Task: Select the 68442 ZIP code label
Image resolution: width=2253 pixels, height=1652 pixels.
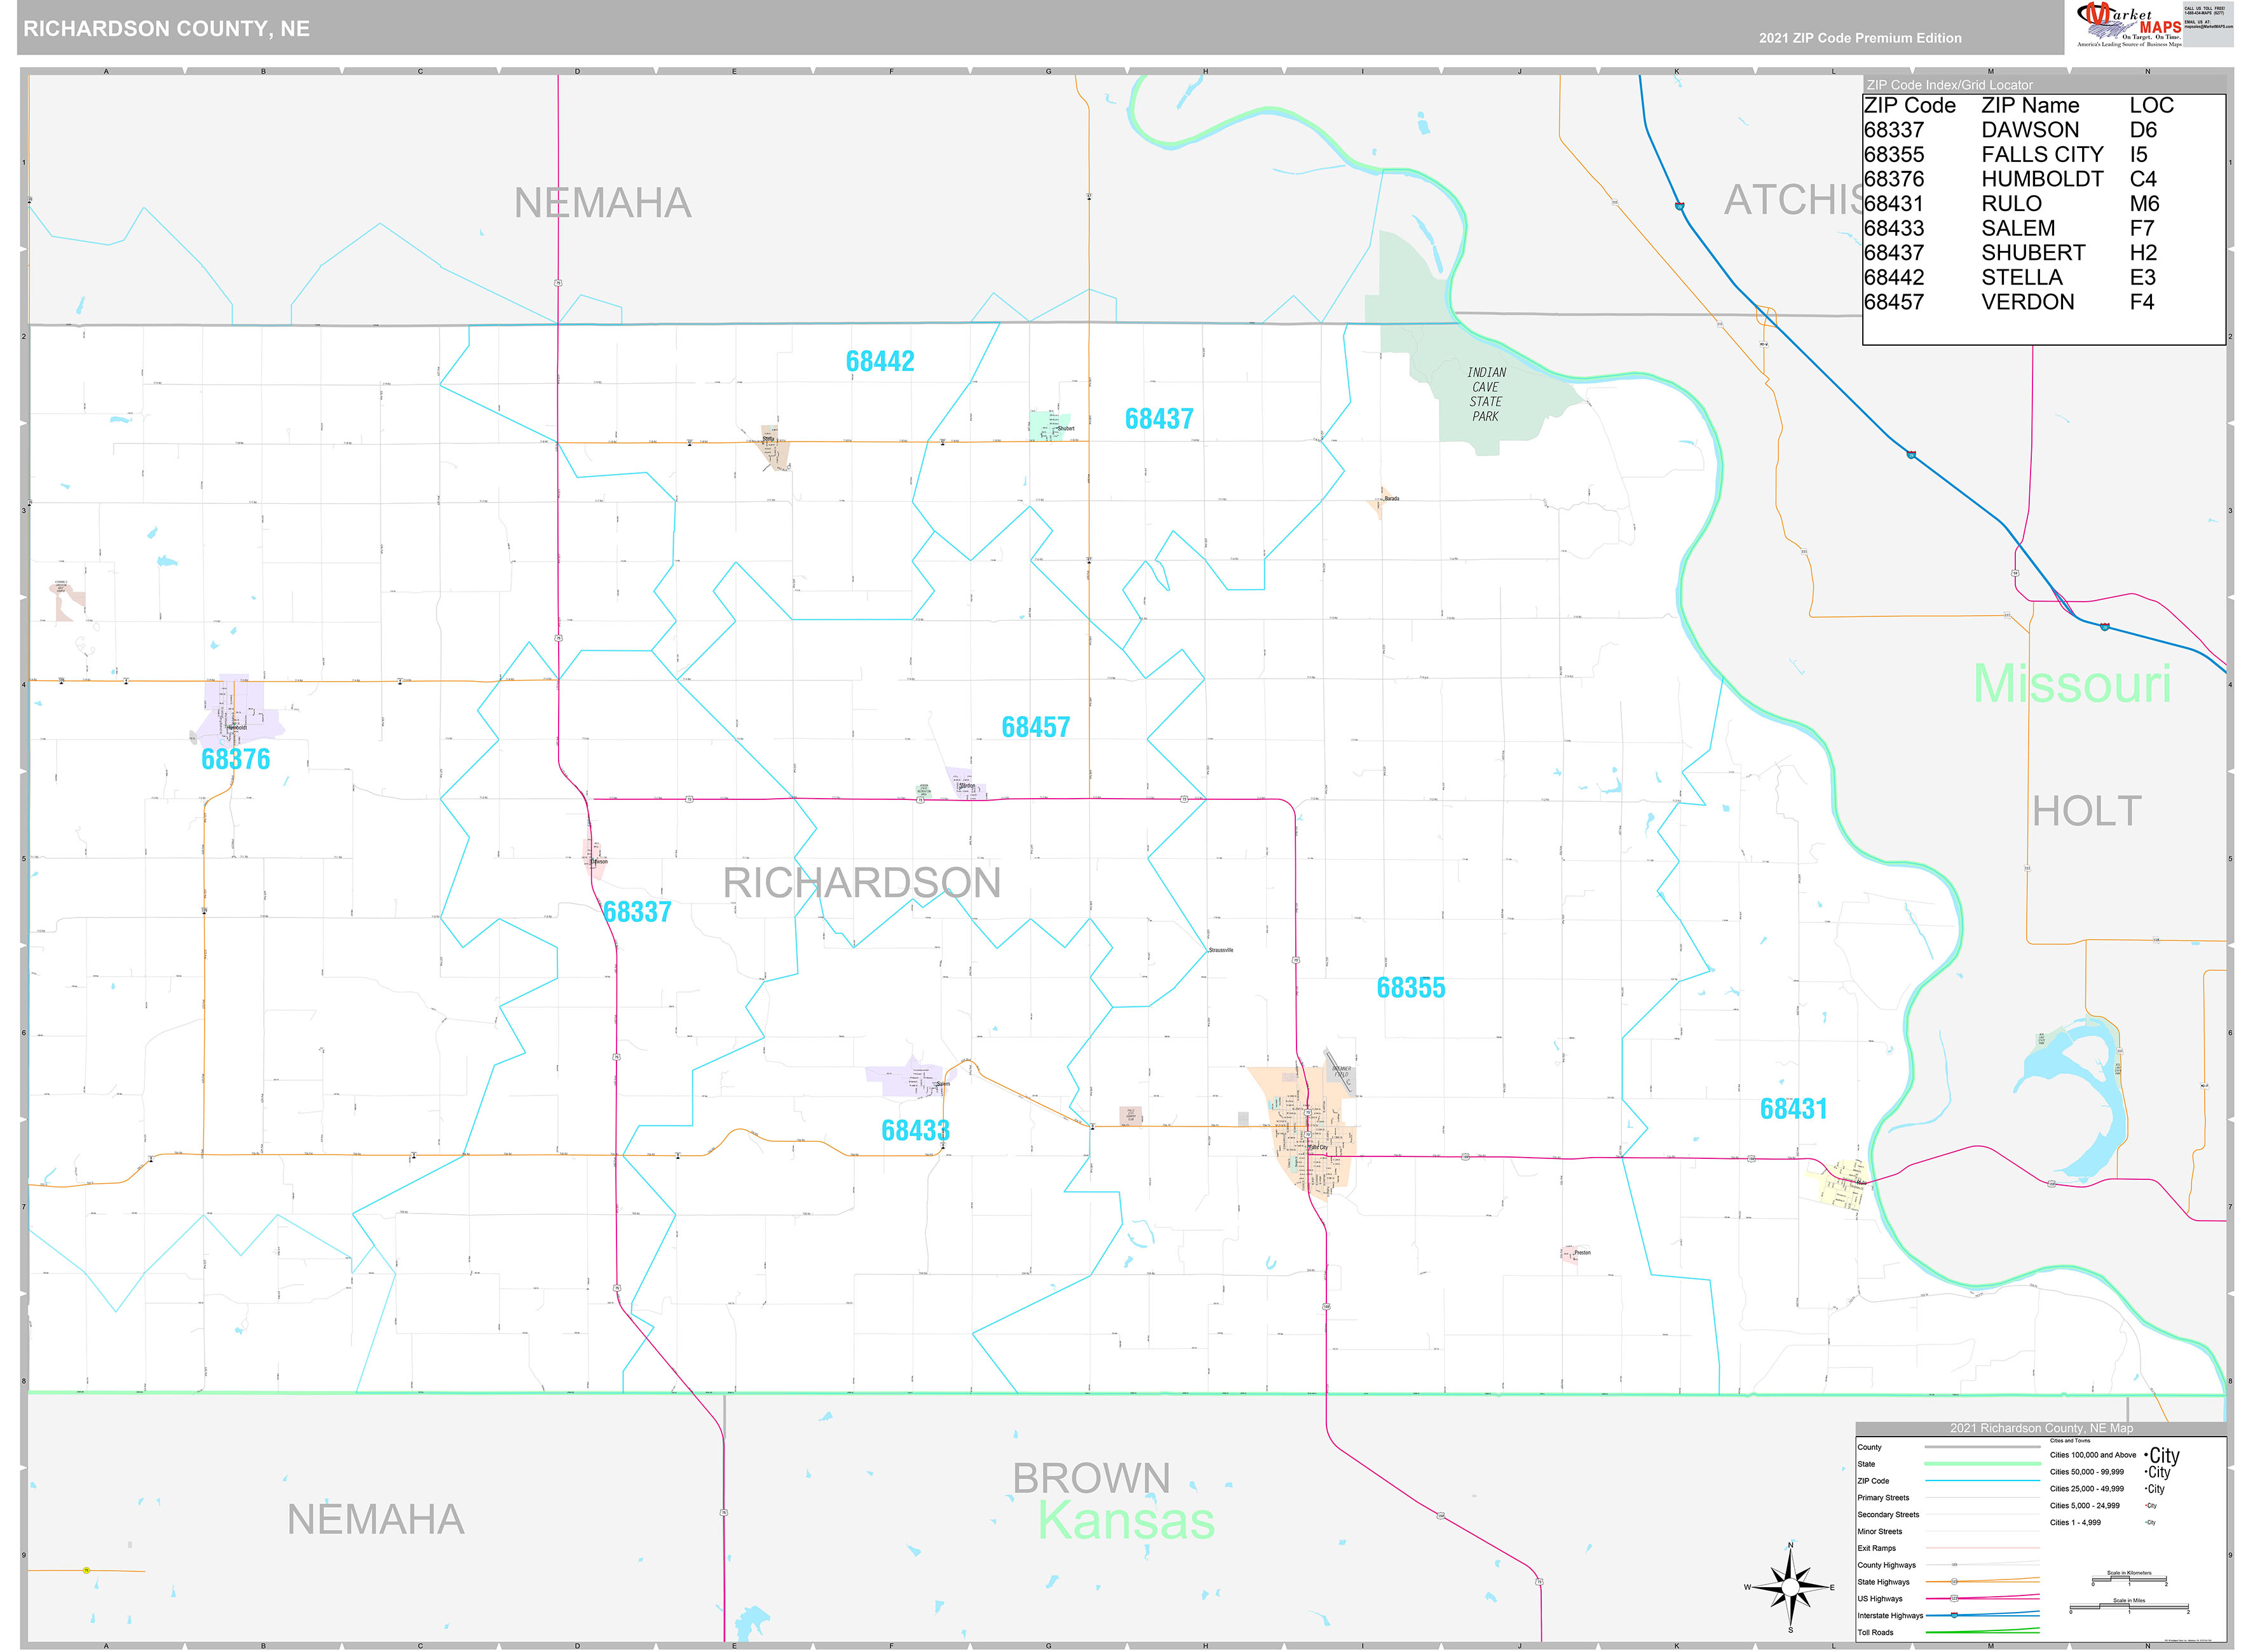Action: pos(879,361)
